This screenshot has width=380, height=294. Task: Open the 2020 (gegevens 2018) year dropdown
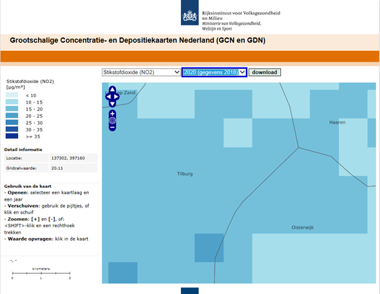tap(214, 72)
